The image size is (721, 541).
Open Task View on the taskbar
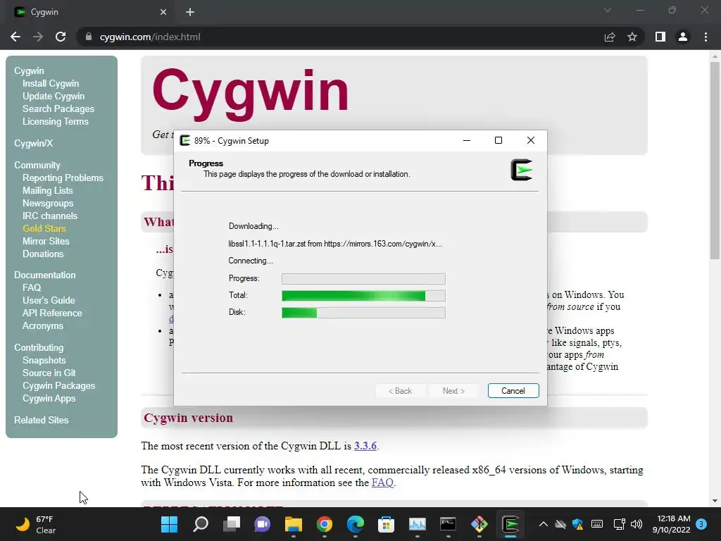coord(232,524)
